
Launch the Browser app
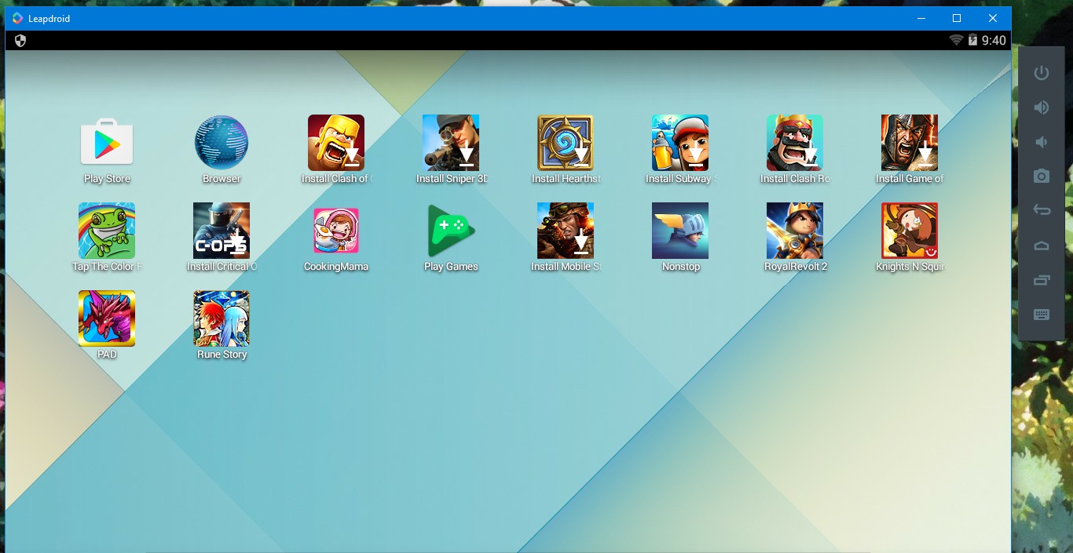click(221, 144)
